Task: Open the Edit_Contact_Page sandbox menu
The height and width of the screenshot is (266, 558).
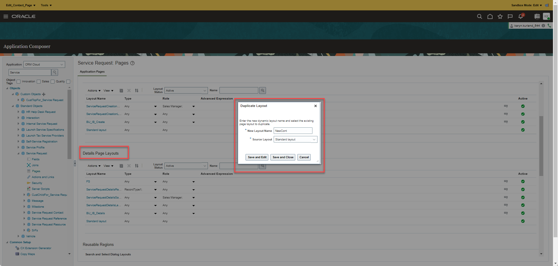Action: (21, 5)
